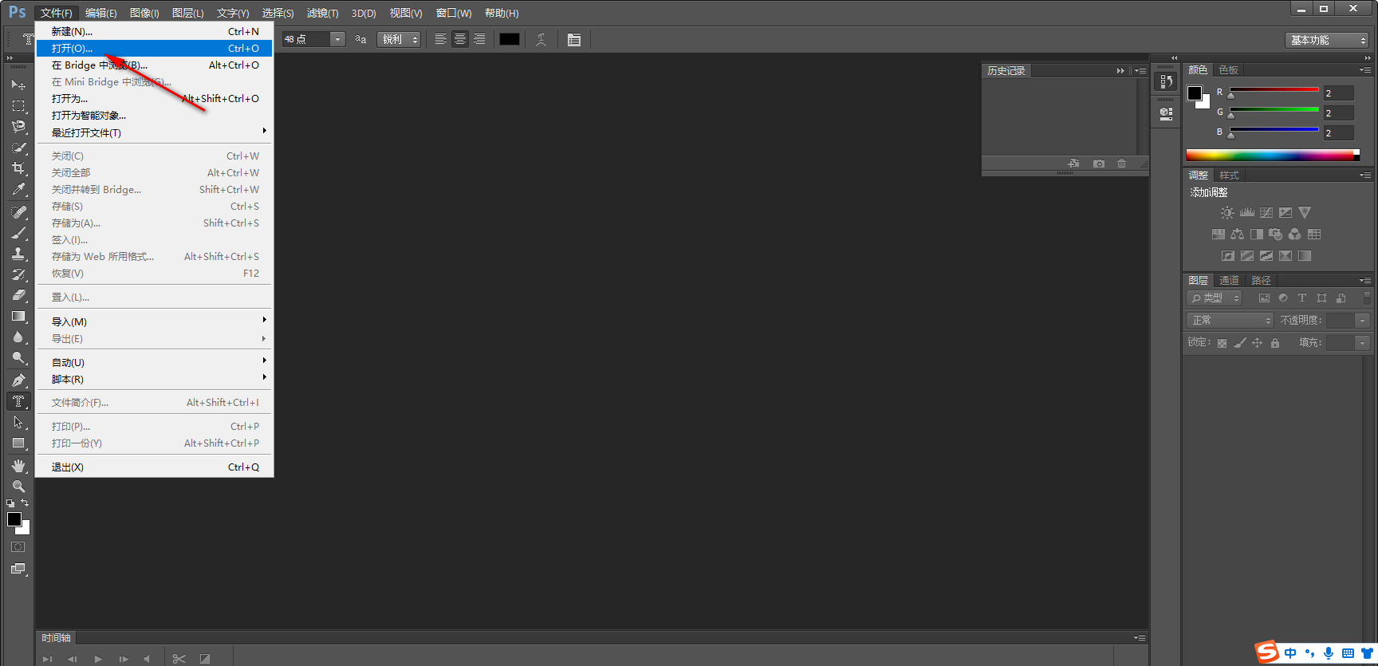Select the Zoom tool in toolbox
This screenshot has height=666, width=1378.
pyautogui.click(x=18, y=487)
